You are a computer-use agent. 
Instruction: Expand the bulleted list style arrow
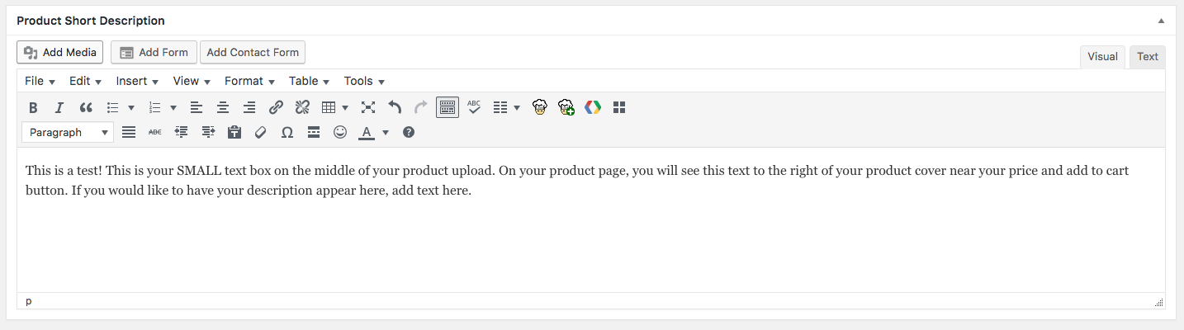(131, 107)
